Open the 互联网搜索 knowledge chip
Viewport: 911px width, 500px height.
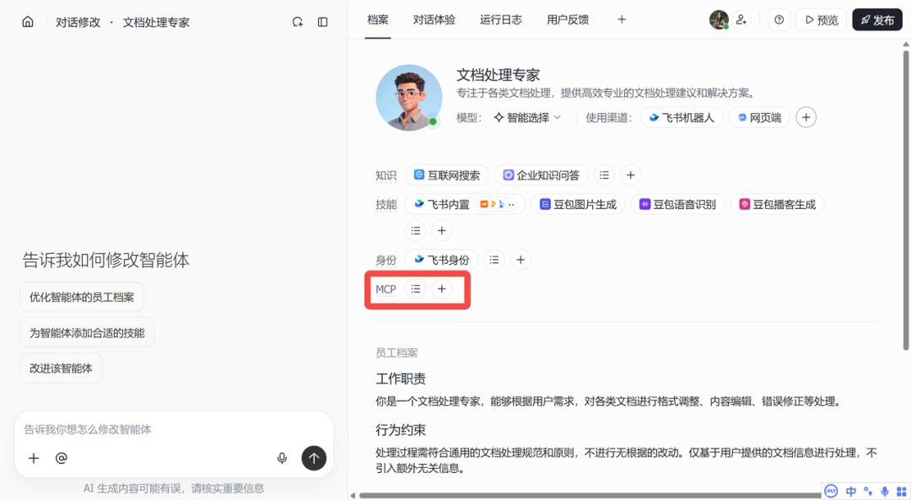coord(447,175)
